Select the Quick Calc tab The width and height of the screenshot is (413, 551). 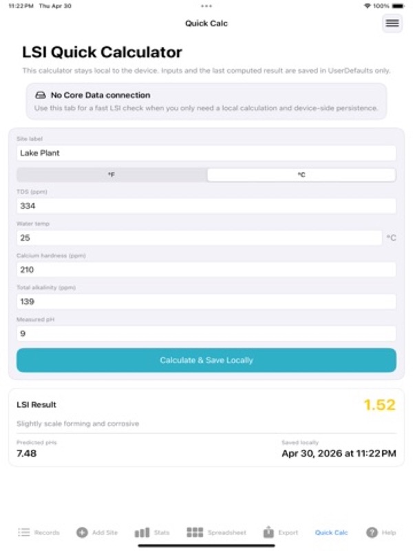(x=331, y=532)
